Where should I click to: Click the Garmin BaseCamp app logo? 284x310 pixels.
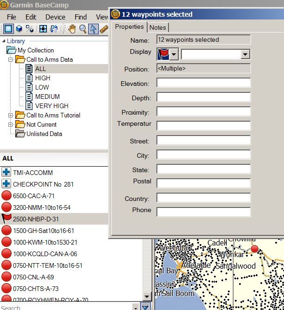click(4, 5)
